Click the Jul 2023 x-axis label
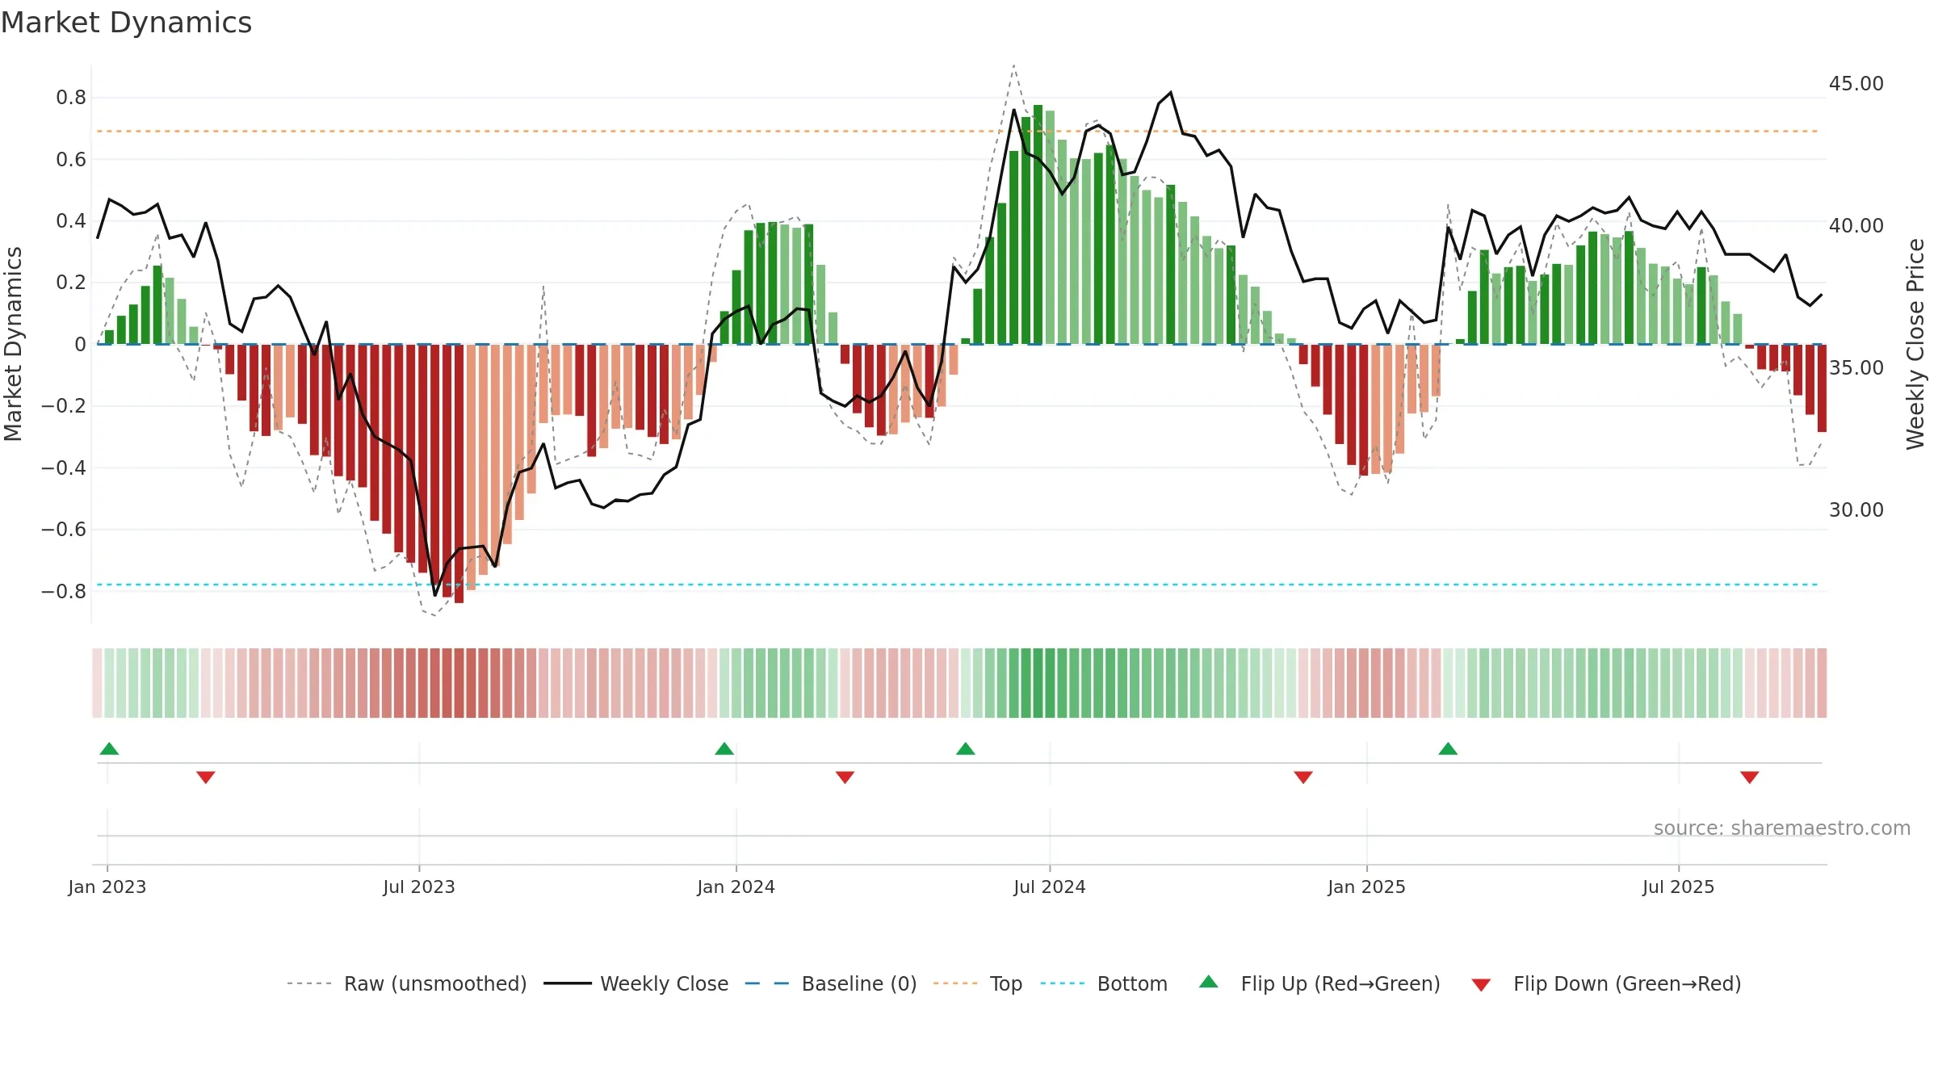The height and width of the screenshot is (1090, 1938). click(x=419, y=887)
